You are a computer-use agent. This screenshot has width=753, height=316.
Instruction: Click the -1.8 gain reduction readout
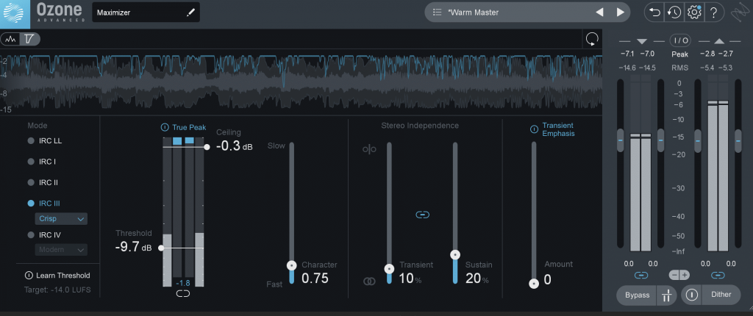click(183, 284)
